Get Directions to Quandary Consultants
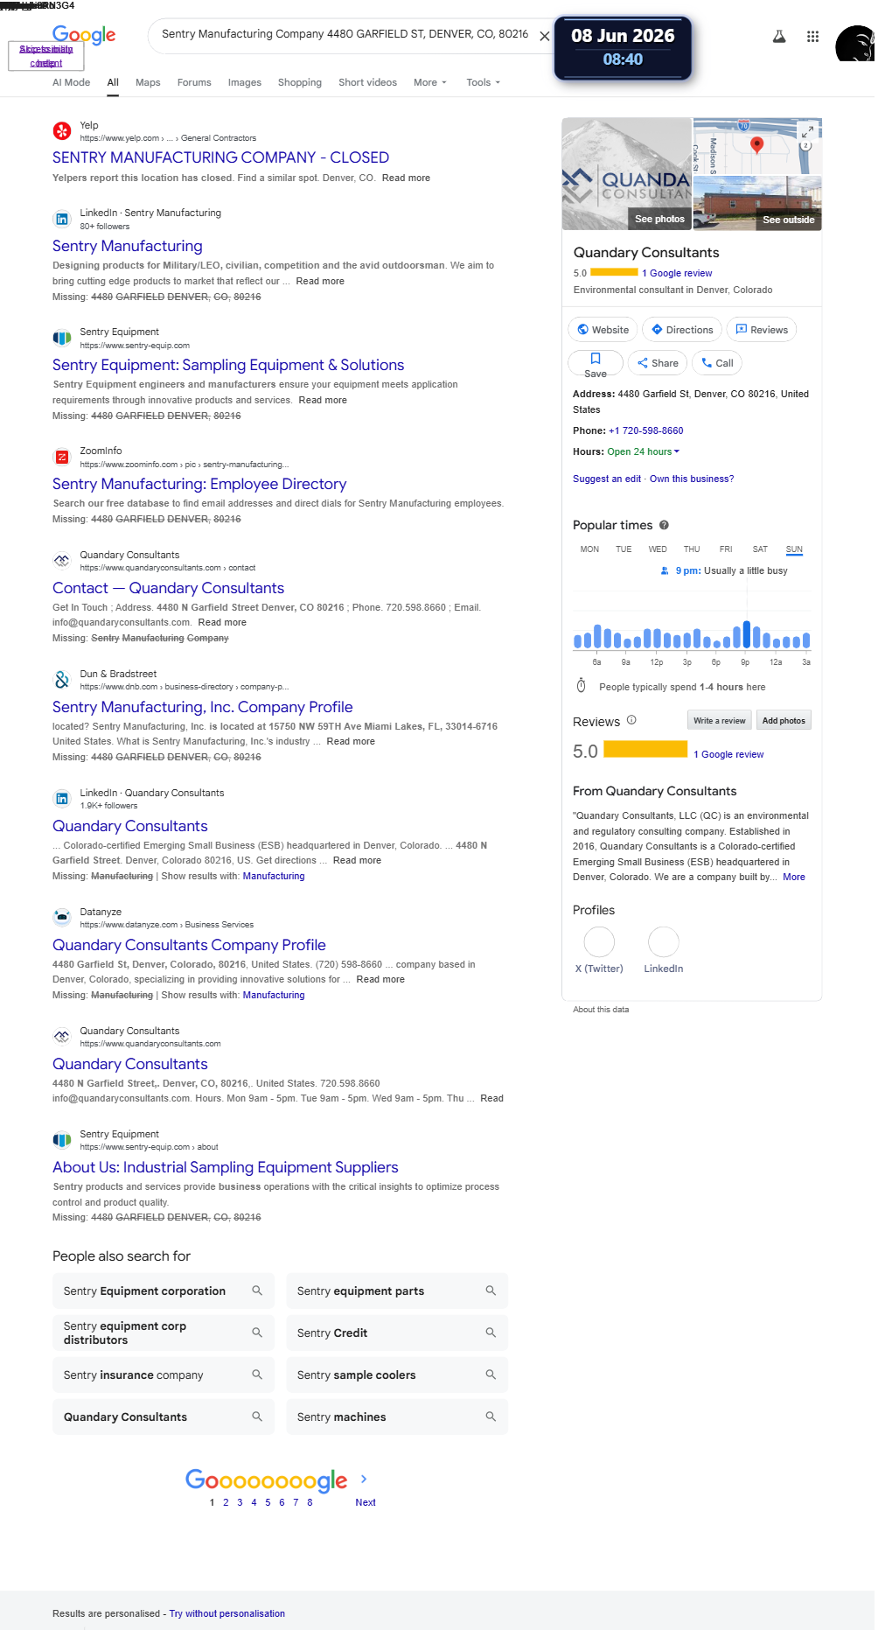Viewport: 885px width, 1630px height. tap(682, 330)
